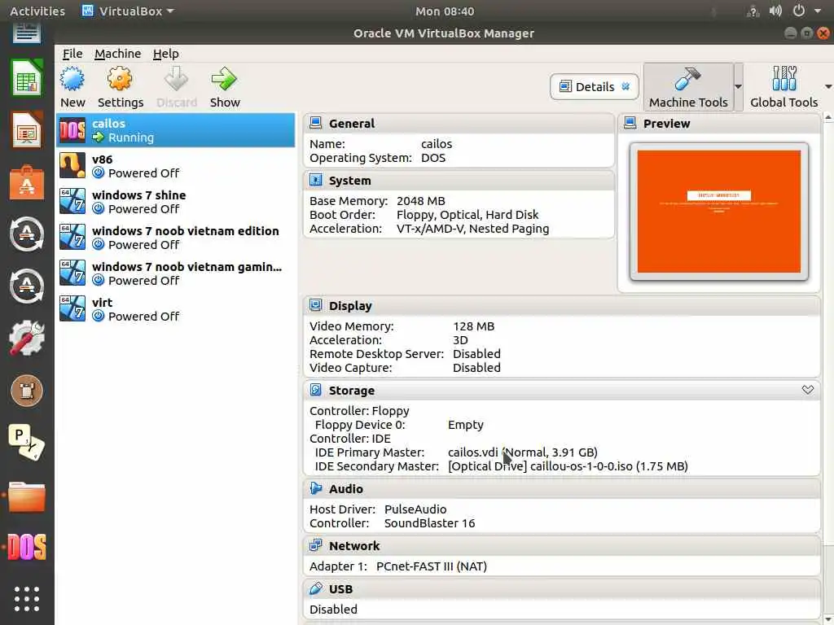Click the DOS VM icon in dock
This screenshot has width=834, height=625.
tap(27, 547)
